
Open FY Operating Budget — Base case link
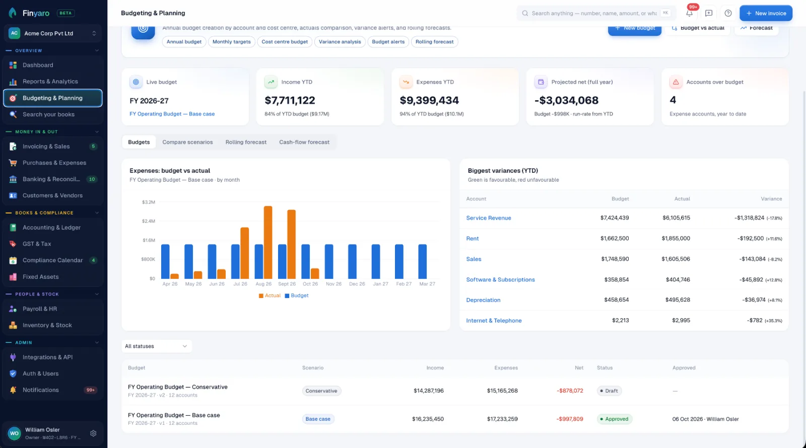pos(172,114)
